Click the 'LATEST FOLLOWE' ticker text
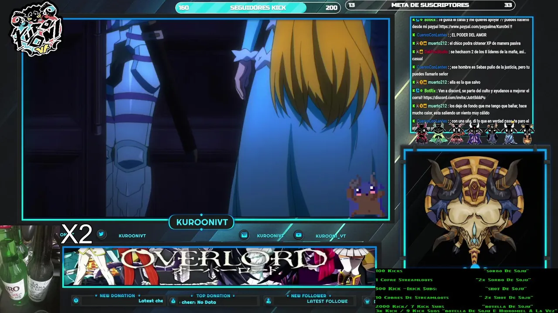The height and width of the screenshot is (313, 558). point(327,301)
